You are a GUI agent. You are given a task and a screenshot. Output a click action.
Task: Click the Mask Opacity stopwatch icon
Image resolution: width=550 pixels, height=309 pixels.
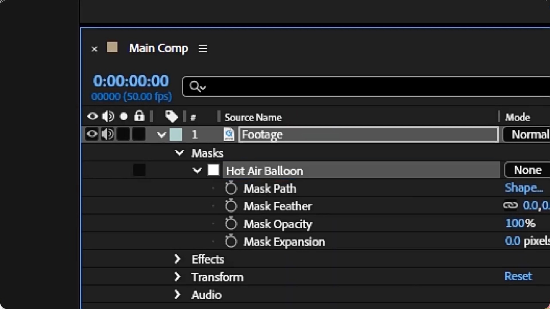(231, 224)
